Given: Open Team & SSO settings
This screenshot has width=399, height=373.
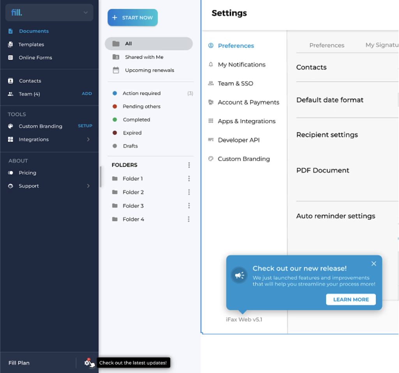Looking at the screenshot, I should point(235,83).
